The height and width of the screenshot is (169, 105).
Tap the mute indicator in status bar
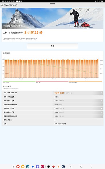95,1
